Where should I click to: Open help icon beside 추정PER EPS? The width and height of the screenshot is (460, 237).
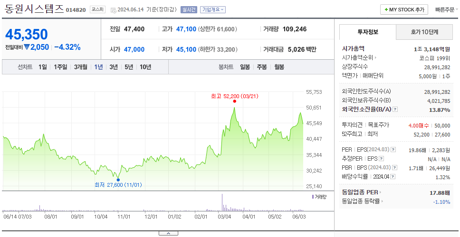pyautogui.click(x=381, y=159)
